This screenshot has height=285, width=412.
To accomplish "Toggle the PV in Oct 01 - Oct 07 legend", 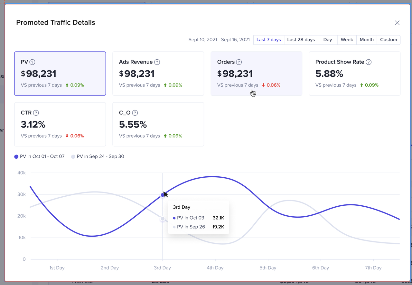I will pos(39,157).
